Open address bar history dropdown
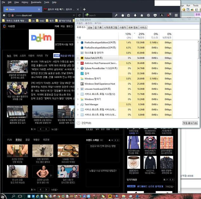Image resolution: width=201 pixels, height=199 pixels. [74, 15]
